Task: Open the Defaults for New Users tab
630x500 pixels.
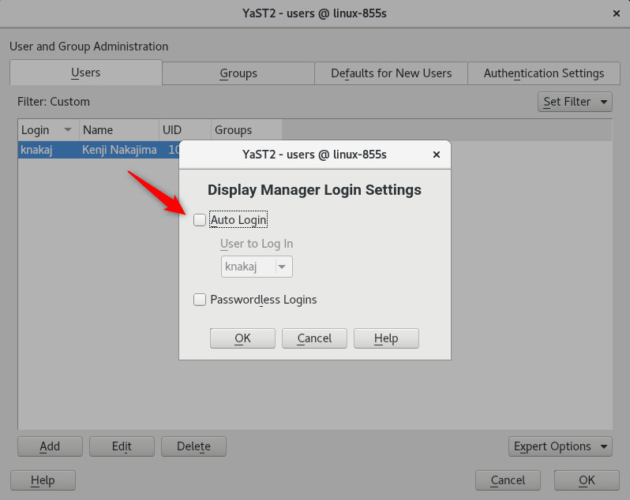Action: click(x=391, y=73)
